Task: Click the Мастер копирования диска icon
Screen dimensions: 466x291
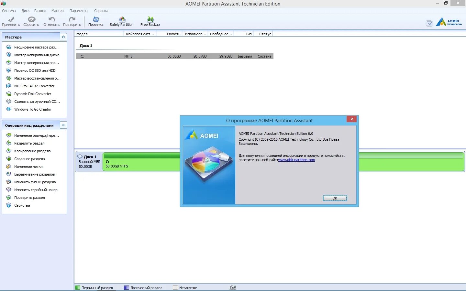Action: [x=9, y=55]
